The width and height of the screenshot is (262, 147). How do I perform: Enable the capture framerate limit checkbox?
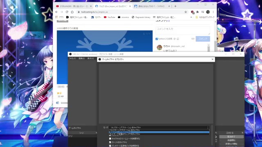110,138
